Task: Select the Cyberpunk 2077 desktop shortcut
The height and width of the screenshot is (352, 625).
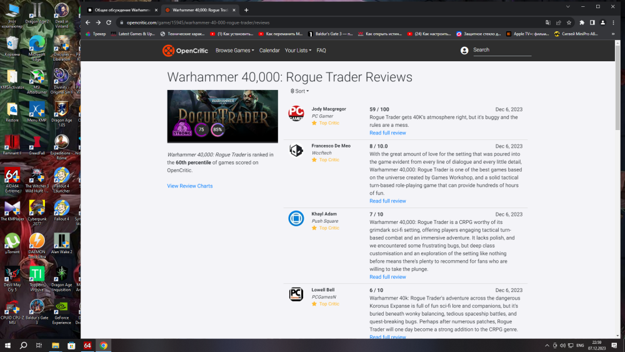Action: [37, 213]
